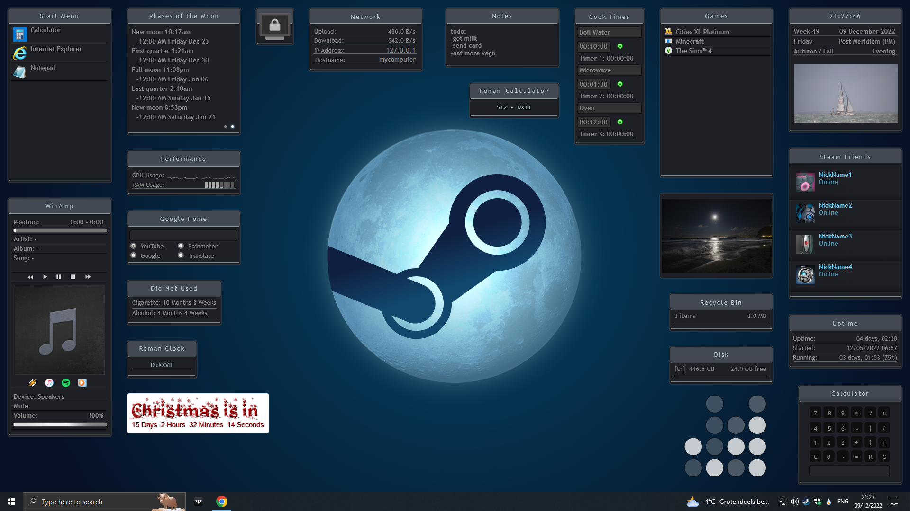910x511 pixels.
Task: Switch to the first Moon phases page dot
Action: point(225,126)
